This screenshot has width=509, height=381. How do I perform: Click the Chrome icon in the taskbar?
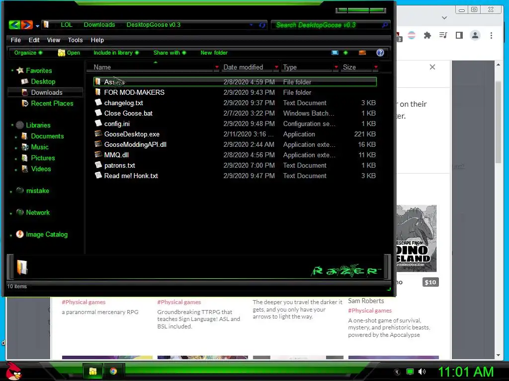point(113,371)
